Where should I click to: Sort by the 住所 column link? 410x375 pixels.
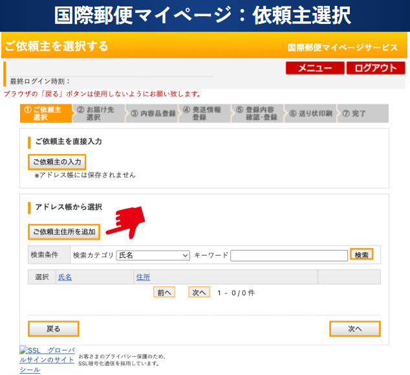point(143,277)
